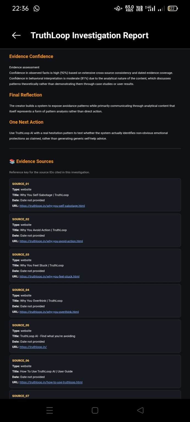
Task: Tap the Evidence Confidence section heading
Action: click(31, 56)
